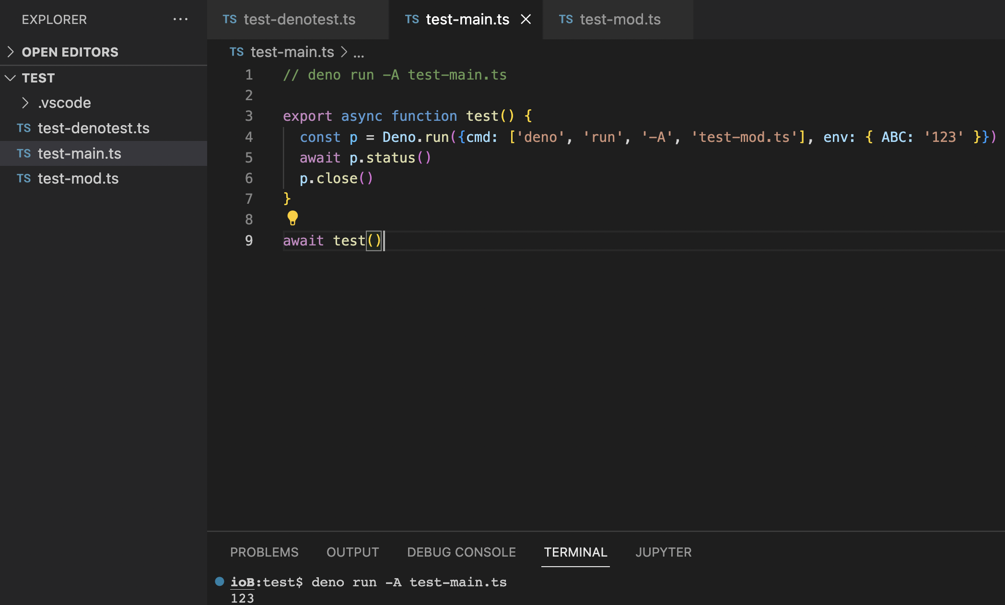Click the TS icon beside test-main.ts in Explorer

click(x=23, y=153)
